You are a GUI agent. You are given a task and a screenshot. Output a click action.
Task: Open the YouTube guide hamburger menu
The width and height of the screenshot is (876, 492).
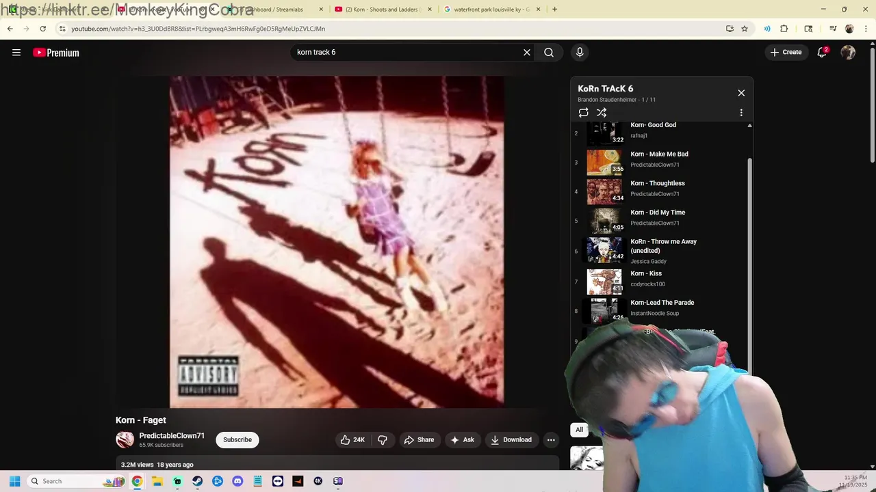16,53
